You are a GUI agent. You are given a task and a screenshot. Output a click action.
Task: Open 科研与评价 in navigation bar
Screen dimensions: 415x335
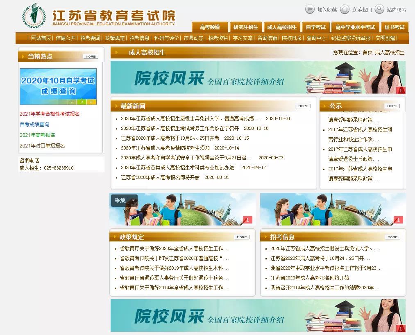tap(166, 38)
